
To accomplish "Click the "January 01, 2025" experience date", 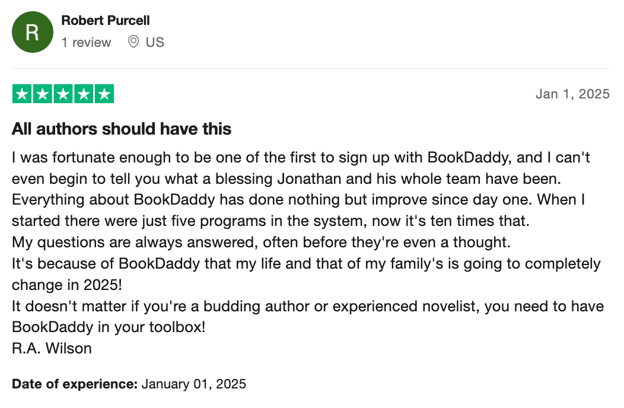I will click(x=193, y=384).
